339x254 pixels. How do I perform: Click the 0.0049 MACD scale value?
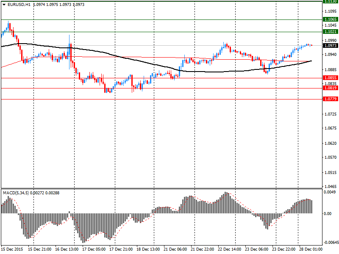tap(330, 192)
